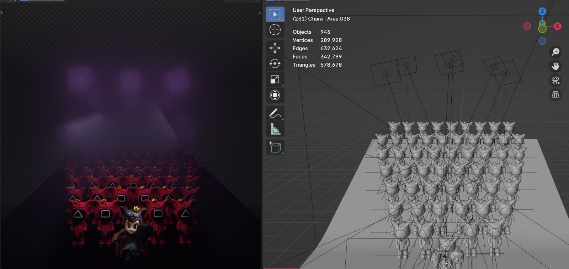Activate the Transform tool
Image resolution: width=569 pixels, height=269 pixels.
click(x=275, y=95)
